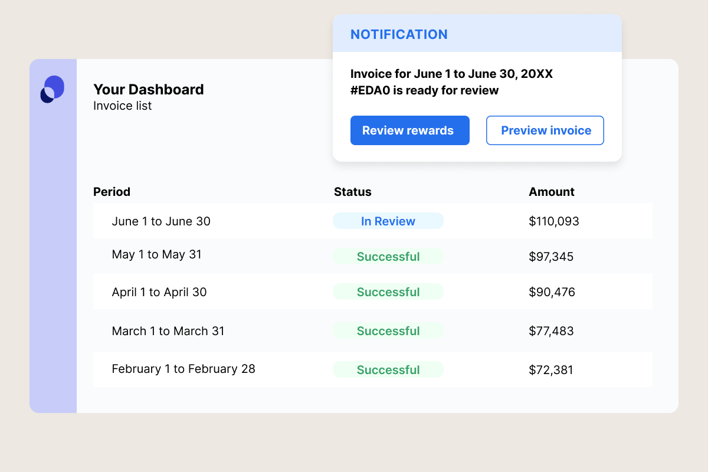The width and height of the screenshot is (708, 472).
Task: Click the $110,093 amount value
Action: pos(553,221)
